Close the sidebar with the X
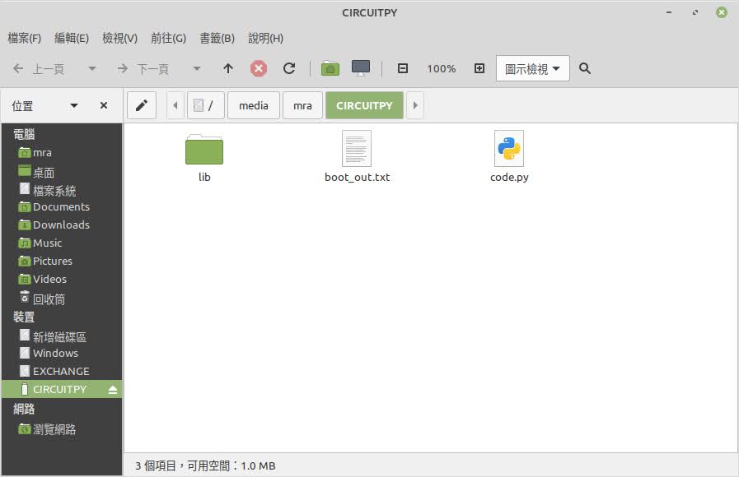The image size is (739, 477). pyautogui.click(x=104, y=105)
